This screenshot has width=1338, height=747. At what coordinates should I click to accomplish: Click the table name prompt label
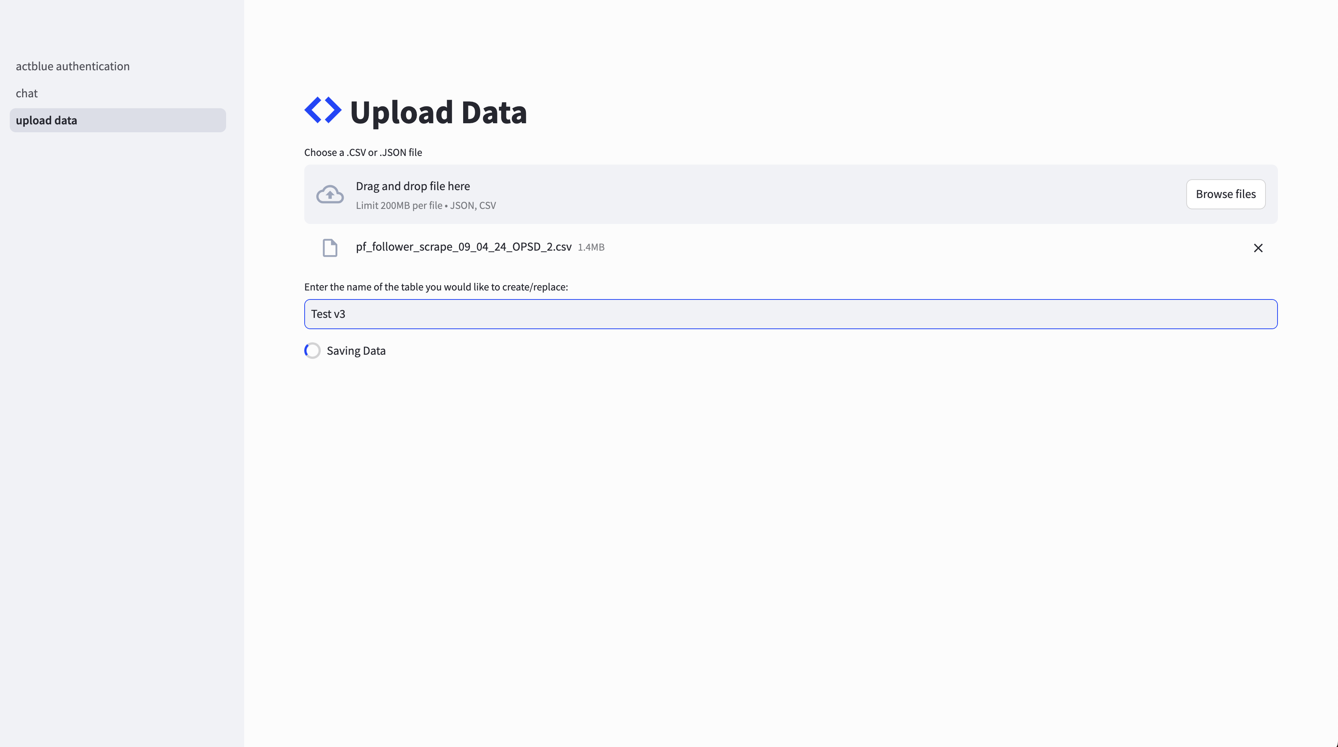pyautogui.click(x=436, y=287)
